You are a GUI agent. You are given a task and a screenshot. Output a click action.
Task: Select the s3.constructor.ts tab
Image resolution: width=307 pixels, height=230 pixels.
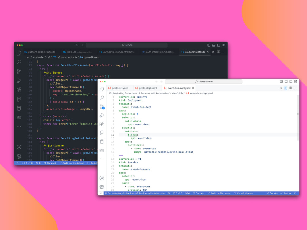tap(195, 52)
